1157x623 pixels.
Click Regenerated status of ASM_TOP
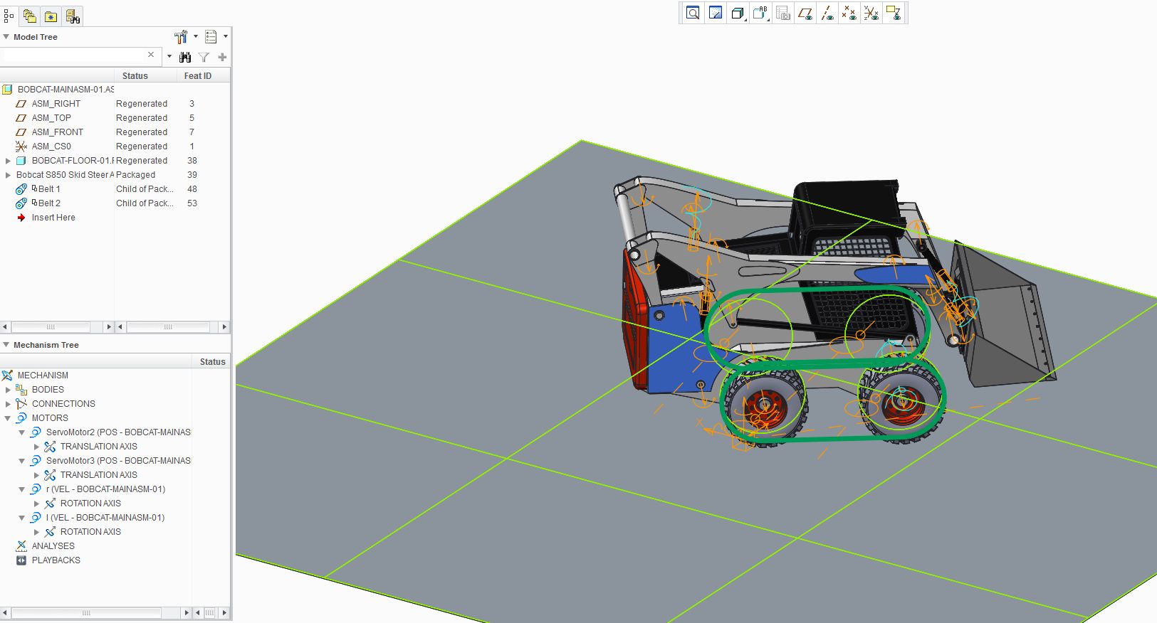coord(142,118)
